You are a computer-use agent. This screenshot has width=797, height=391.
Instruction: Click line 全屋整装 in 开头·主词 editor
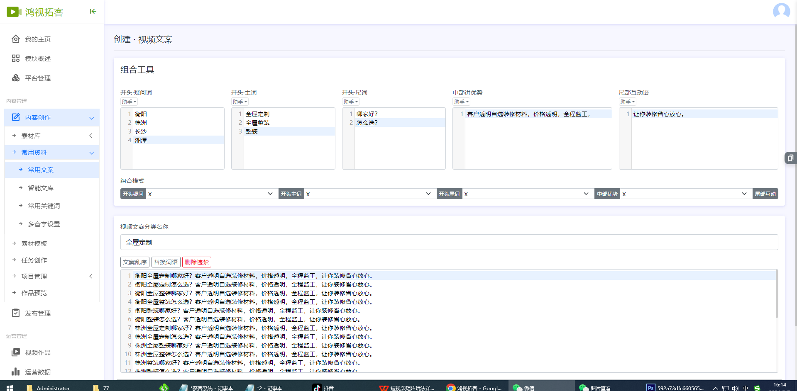click(289, 123)
